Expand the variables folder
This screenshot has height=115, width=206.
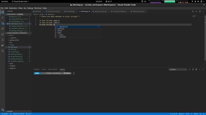18,66
